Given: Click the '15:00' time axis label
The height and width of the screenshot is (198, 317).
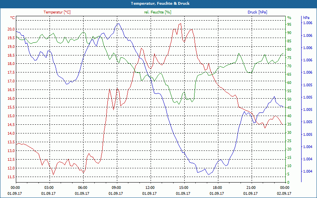Looking at the screenshot, I should coord(184,187).
